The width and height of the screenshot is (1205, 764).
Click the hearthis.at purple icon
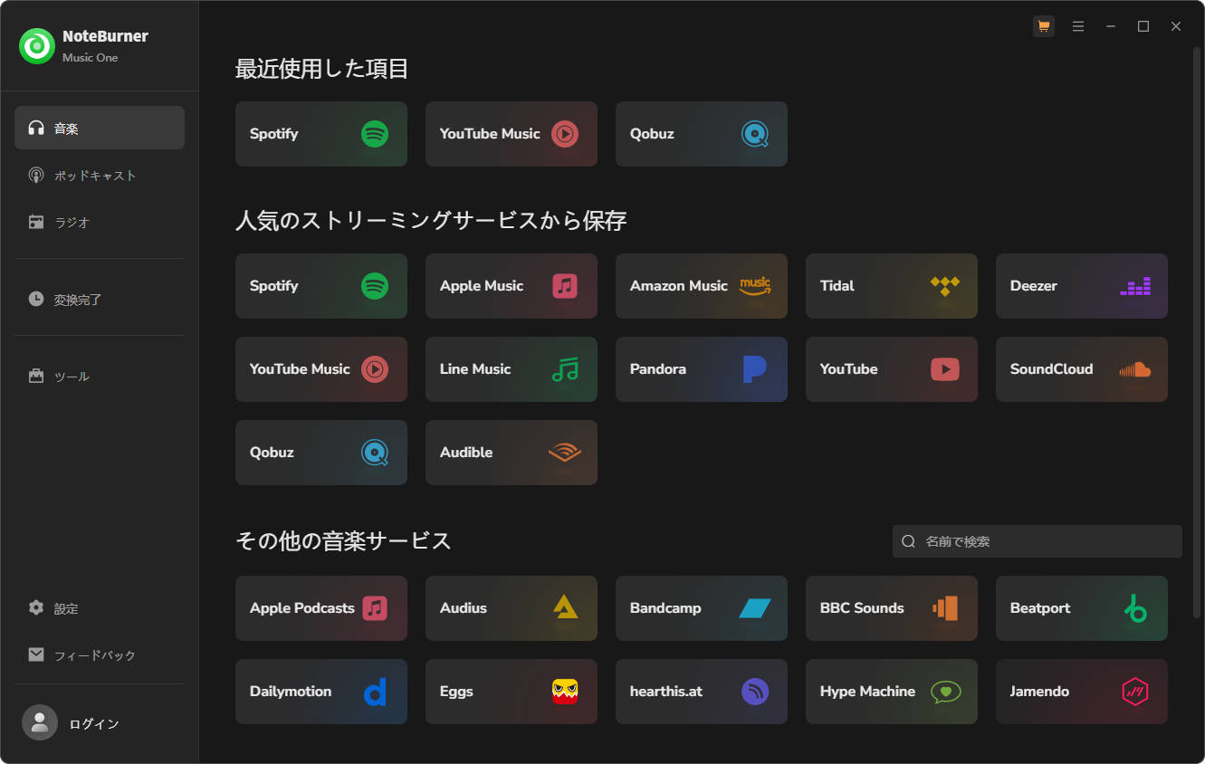click(x=755, y=692)
